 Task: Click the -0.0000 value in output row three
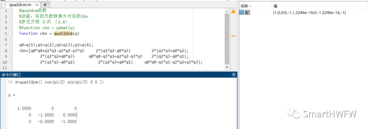pyautogui.click(x=46, y=122)
